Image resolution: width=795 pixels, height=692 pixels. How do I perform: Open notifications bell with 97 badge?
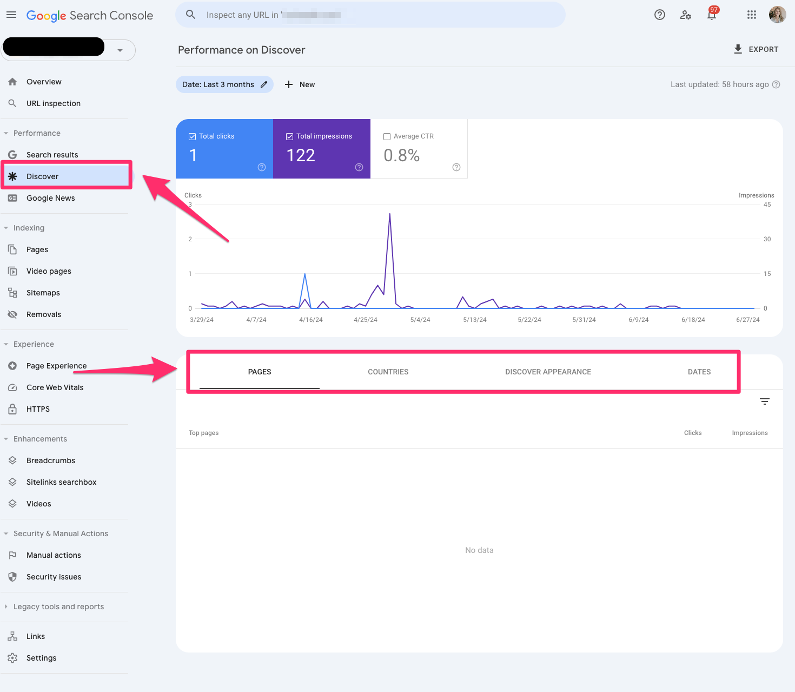(x=712, y=14)
